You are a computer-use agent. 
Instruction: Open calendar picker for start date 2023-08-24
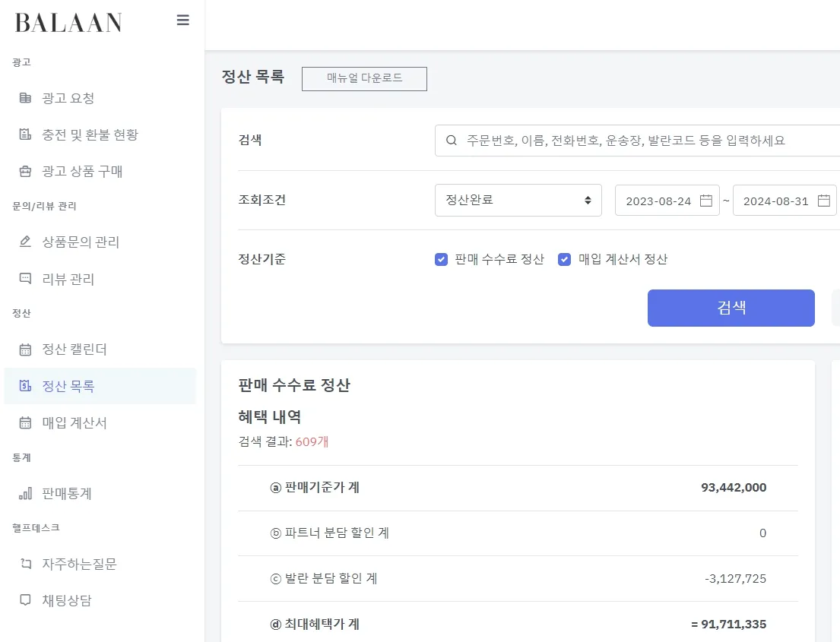click(x=706, y=201)
